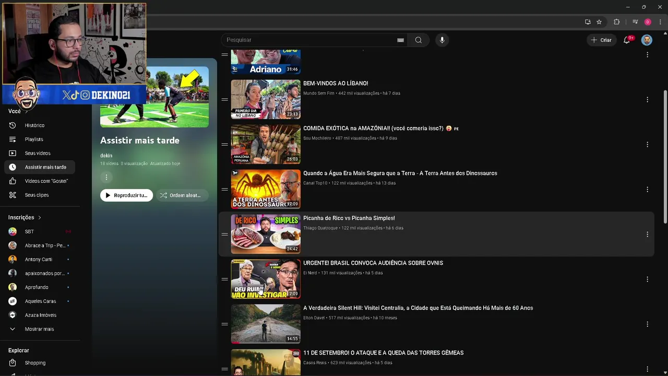Click Chrome media control icon
668x376 pixels.
(635, 22)
